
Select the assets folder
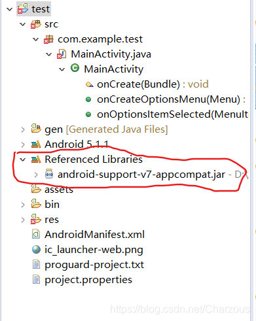tap(59, 190)
